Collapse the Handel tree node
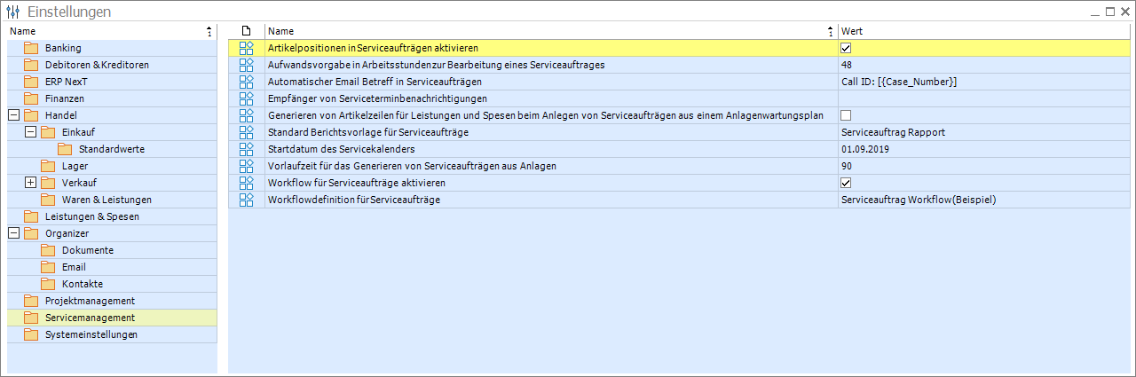Image resolution: width=1136 pixels, height=377 pixels. 14,115
